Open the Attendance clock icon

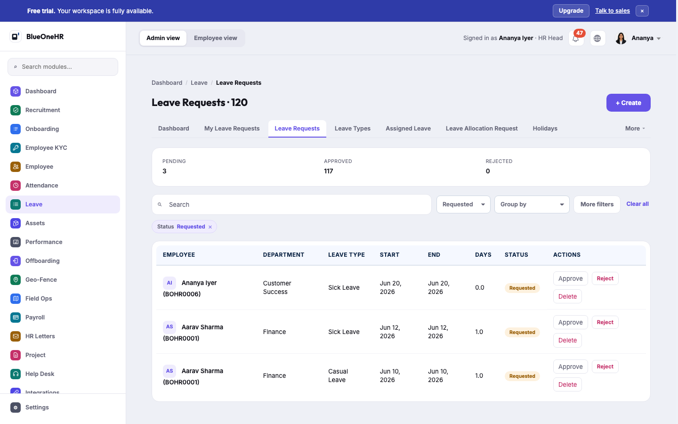click(x=16, y=185)
